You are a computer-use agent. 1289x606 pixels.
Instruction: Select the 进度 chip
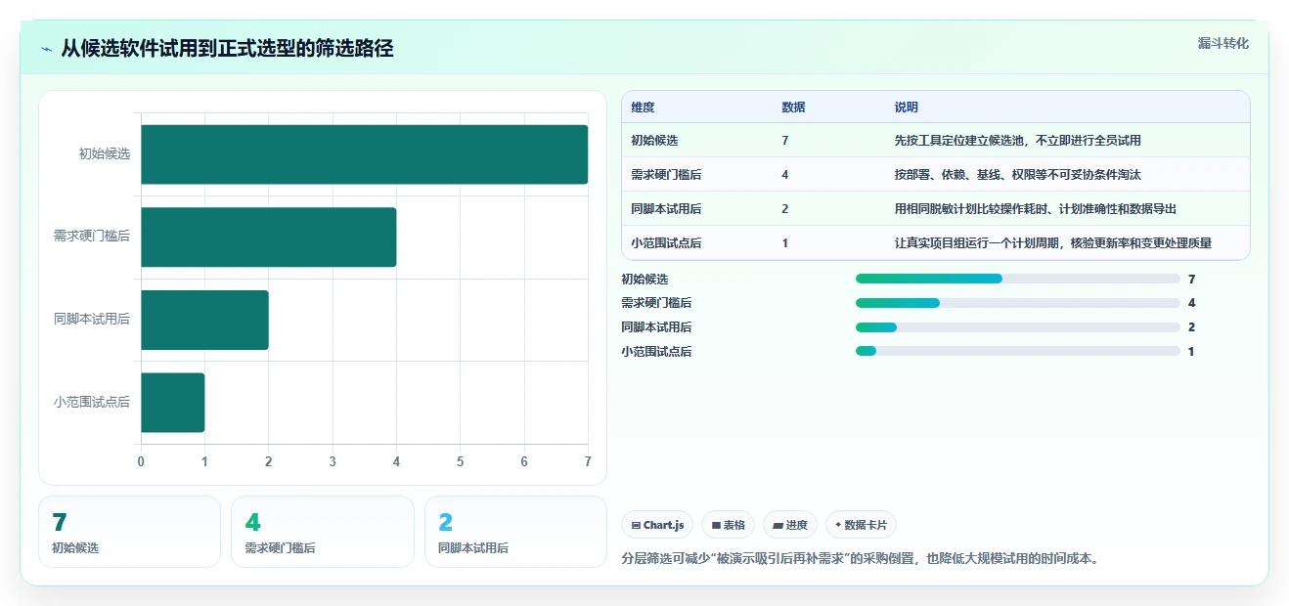click(x=790, y=525)
